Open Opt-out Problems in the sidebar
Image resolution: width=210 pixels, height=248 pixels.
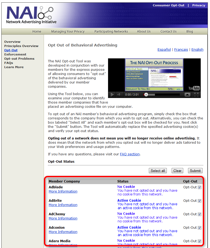[x=19, y=59]
